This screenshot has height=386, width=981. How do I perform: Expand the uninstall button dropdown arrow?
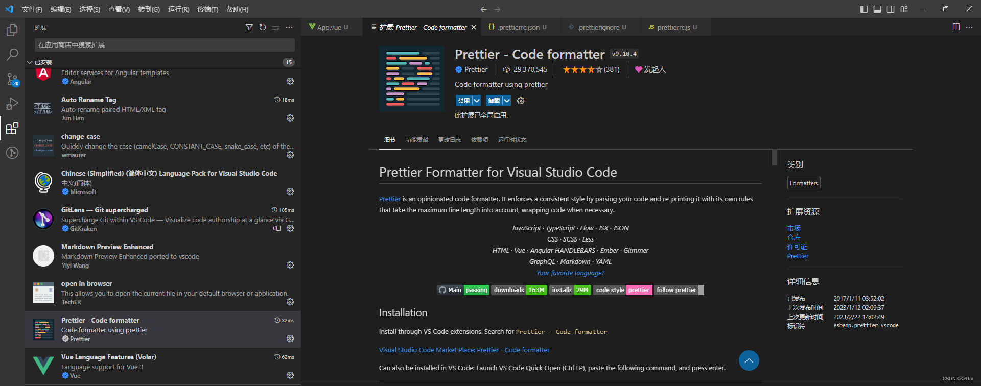click(x=507, y=101)
